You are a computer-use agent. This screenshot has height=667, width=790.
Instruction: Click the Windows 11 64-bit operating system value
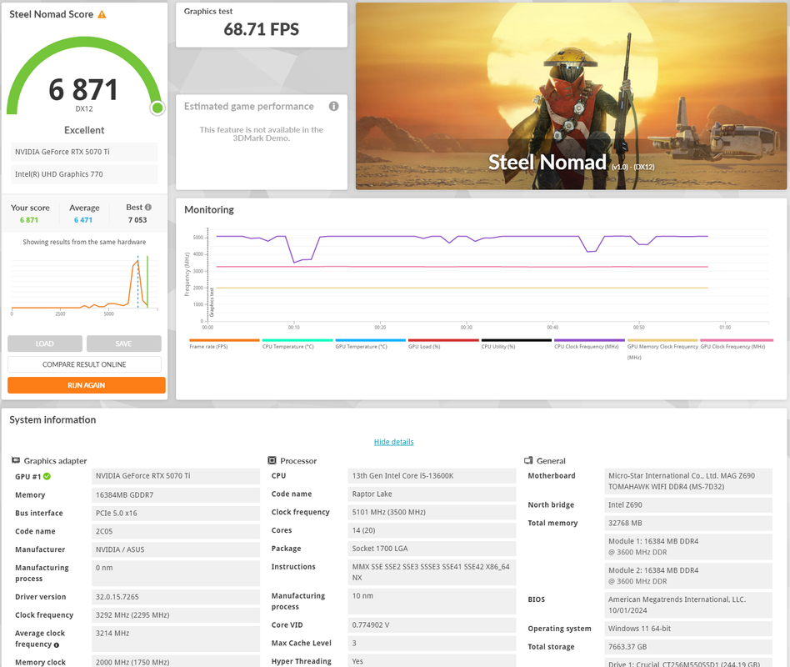point(688,629)
